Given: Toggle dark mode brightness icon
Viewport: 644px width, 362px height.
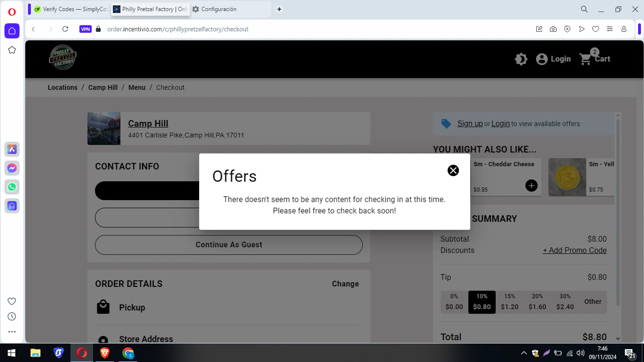Looking at the screenshot, I should [x=521, y=59].
